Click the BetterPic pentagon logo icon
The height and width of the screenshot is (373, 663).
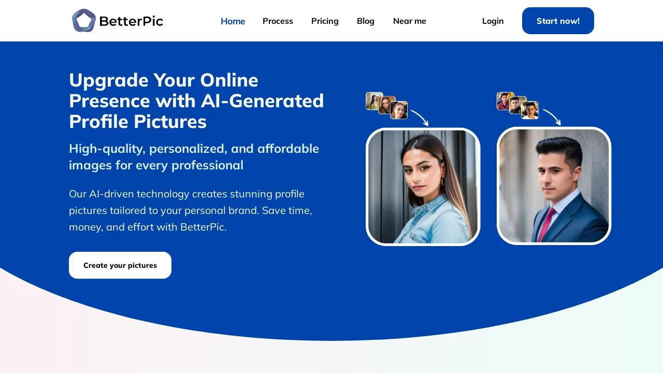tap(84, 21)
